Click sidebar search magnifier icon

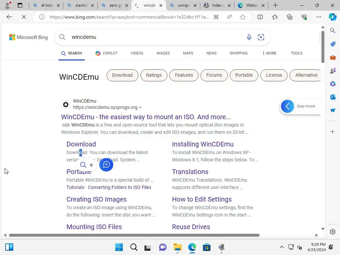click(333, 31)
